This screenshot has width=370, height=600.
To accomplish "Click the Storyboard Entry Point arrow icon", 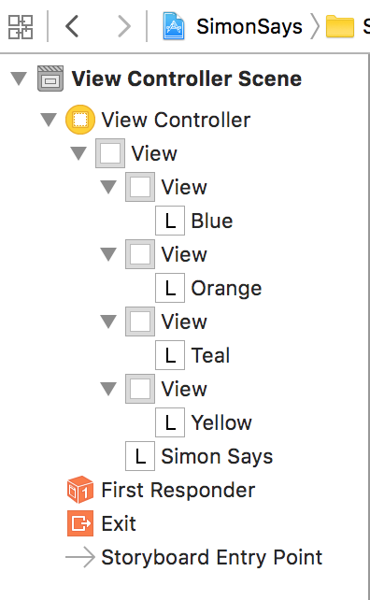I will pos(80,557).
